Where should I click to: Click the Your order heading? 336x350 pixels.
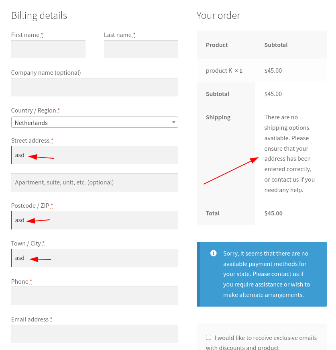[x=218, y=16]
